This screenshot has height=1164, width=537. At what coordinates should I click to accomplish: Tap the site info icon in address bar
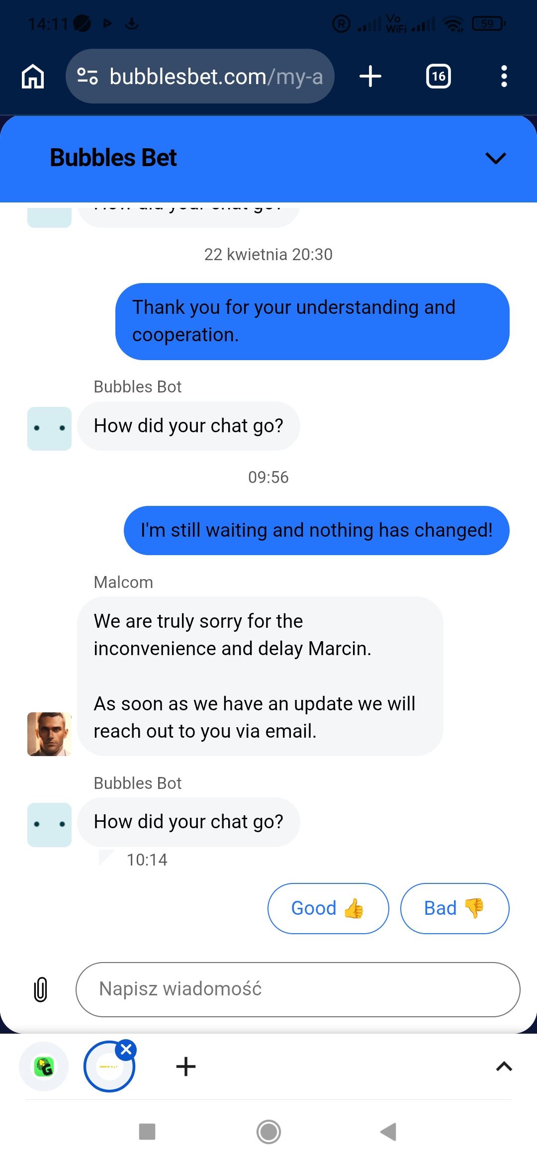click(x=88, y=77)
